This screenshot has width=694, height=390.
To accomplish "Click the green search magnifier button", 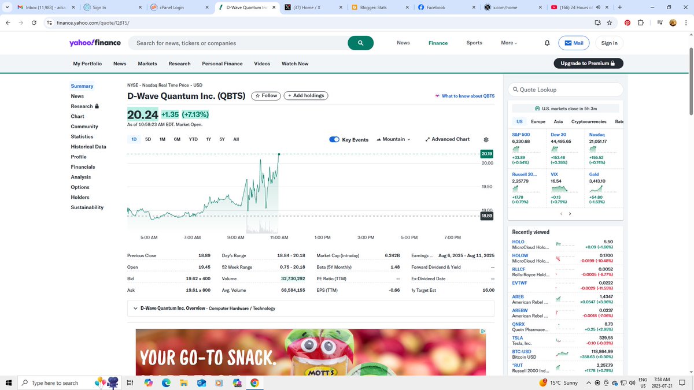I will [360, 43].
